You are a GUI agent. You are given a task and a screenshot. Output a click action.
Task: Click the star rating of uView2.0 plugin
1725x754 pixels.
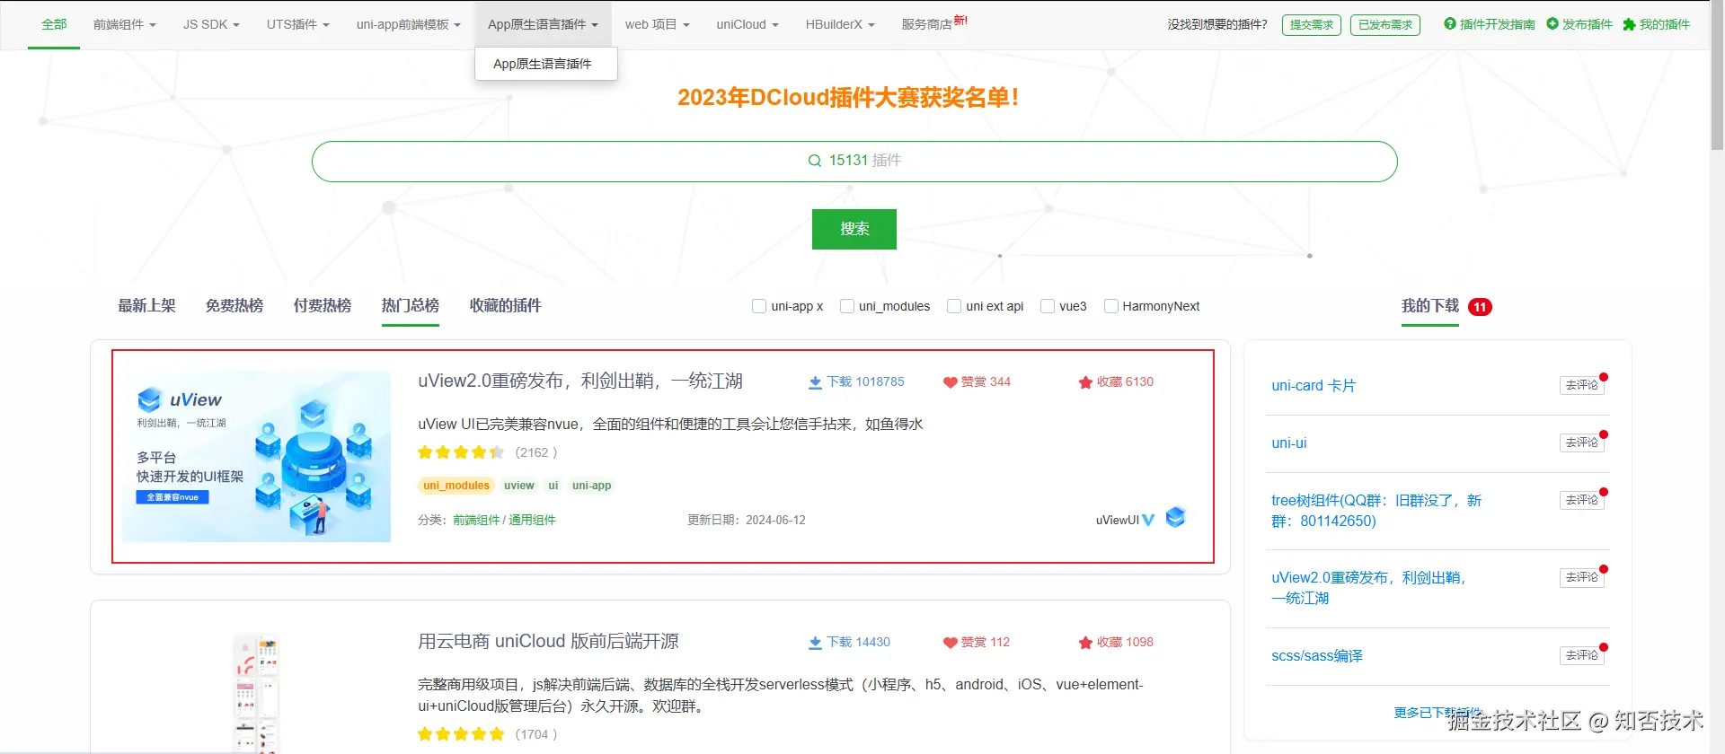(x=461, y=452)
